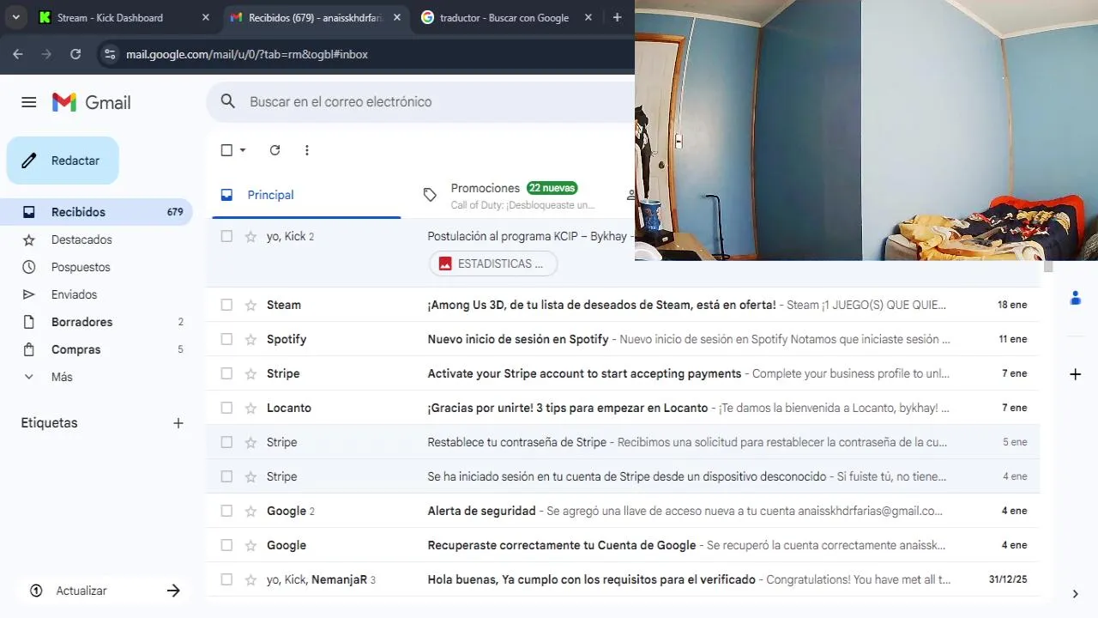Screen dimensions: 1098x618
Task: Open the ESTADISTICAS attachment chip
Action: 493,264
